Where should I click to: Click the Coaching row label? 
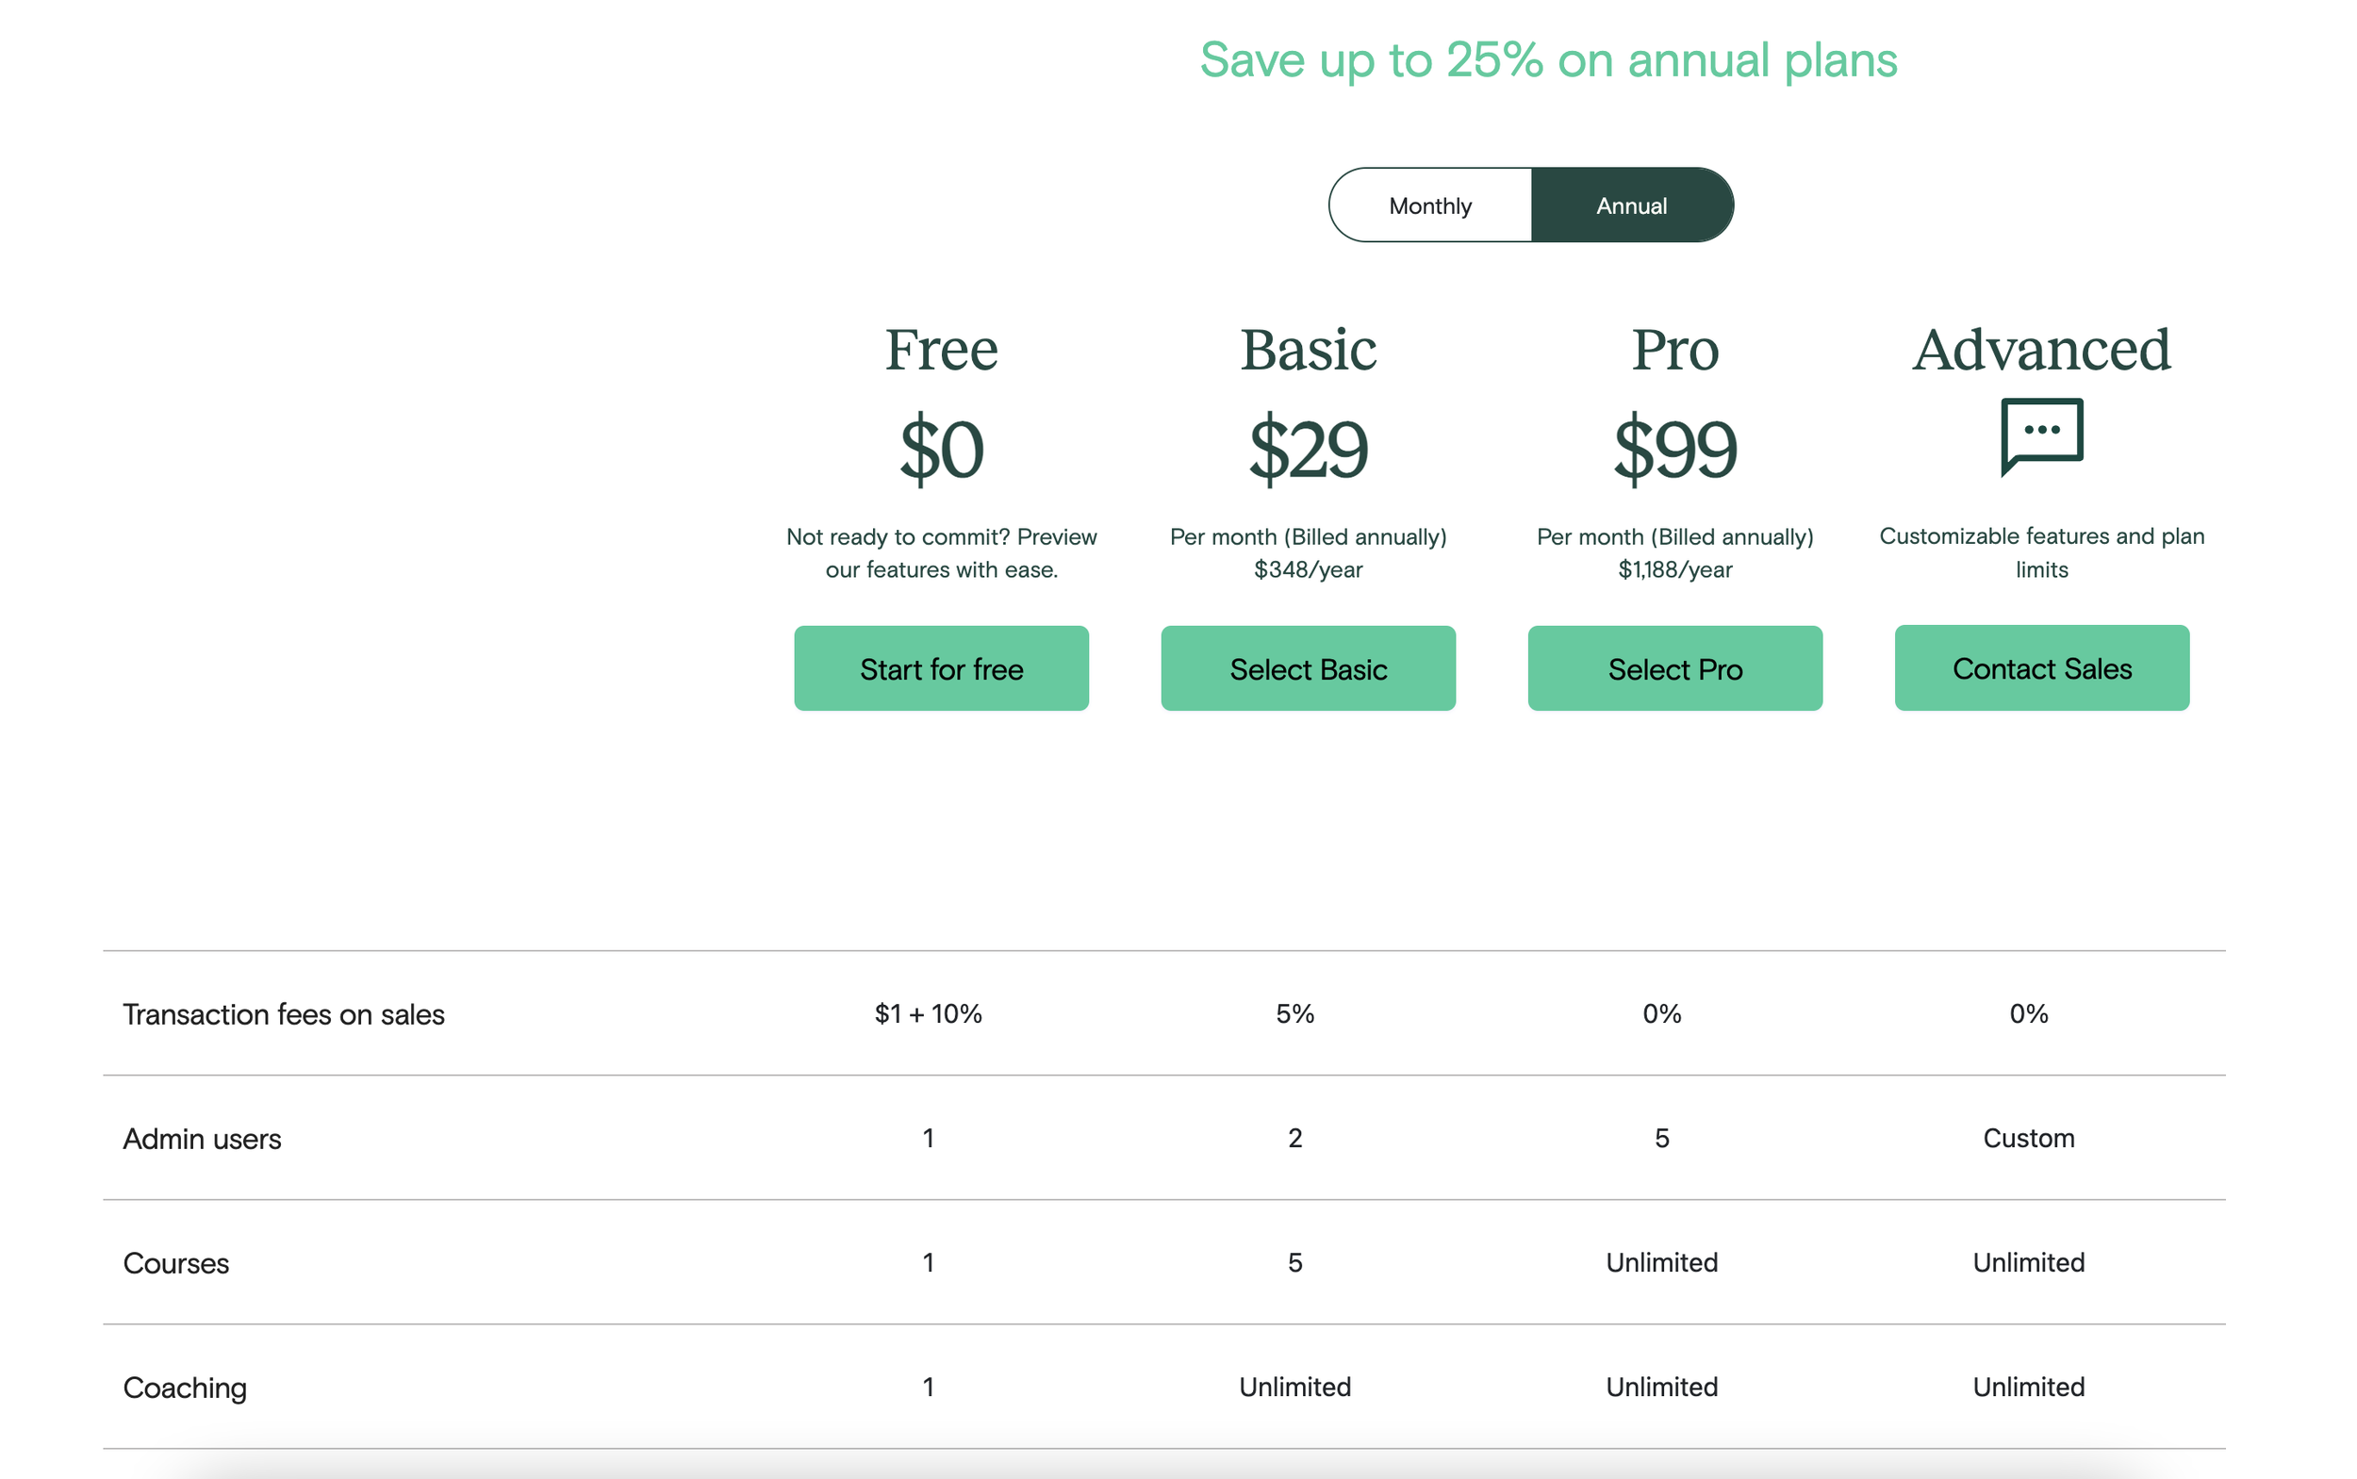point(185,1388)
